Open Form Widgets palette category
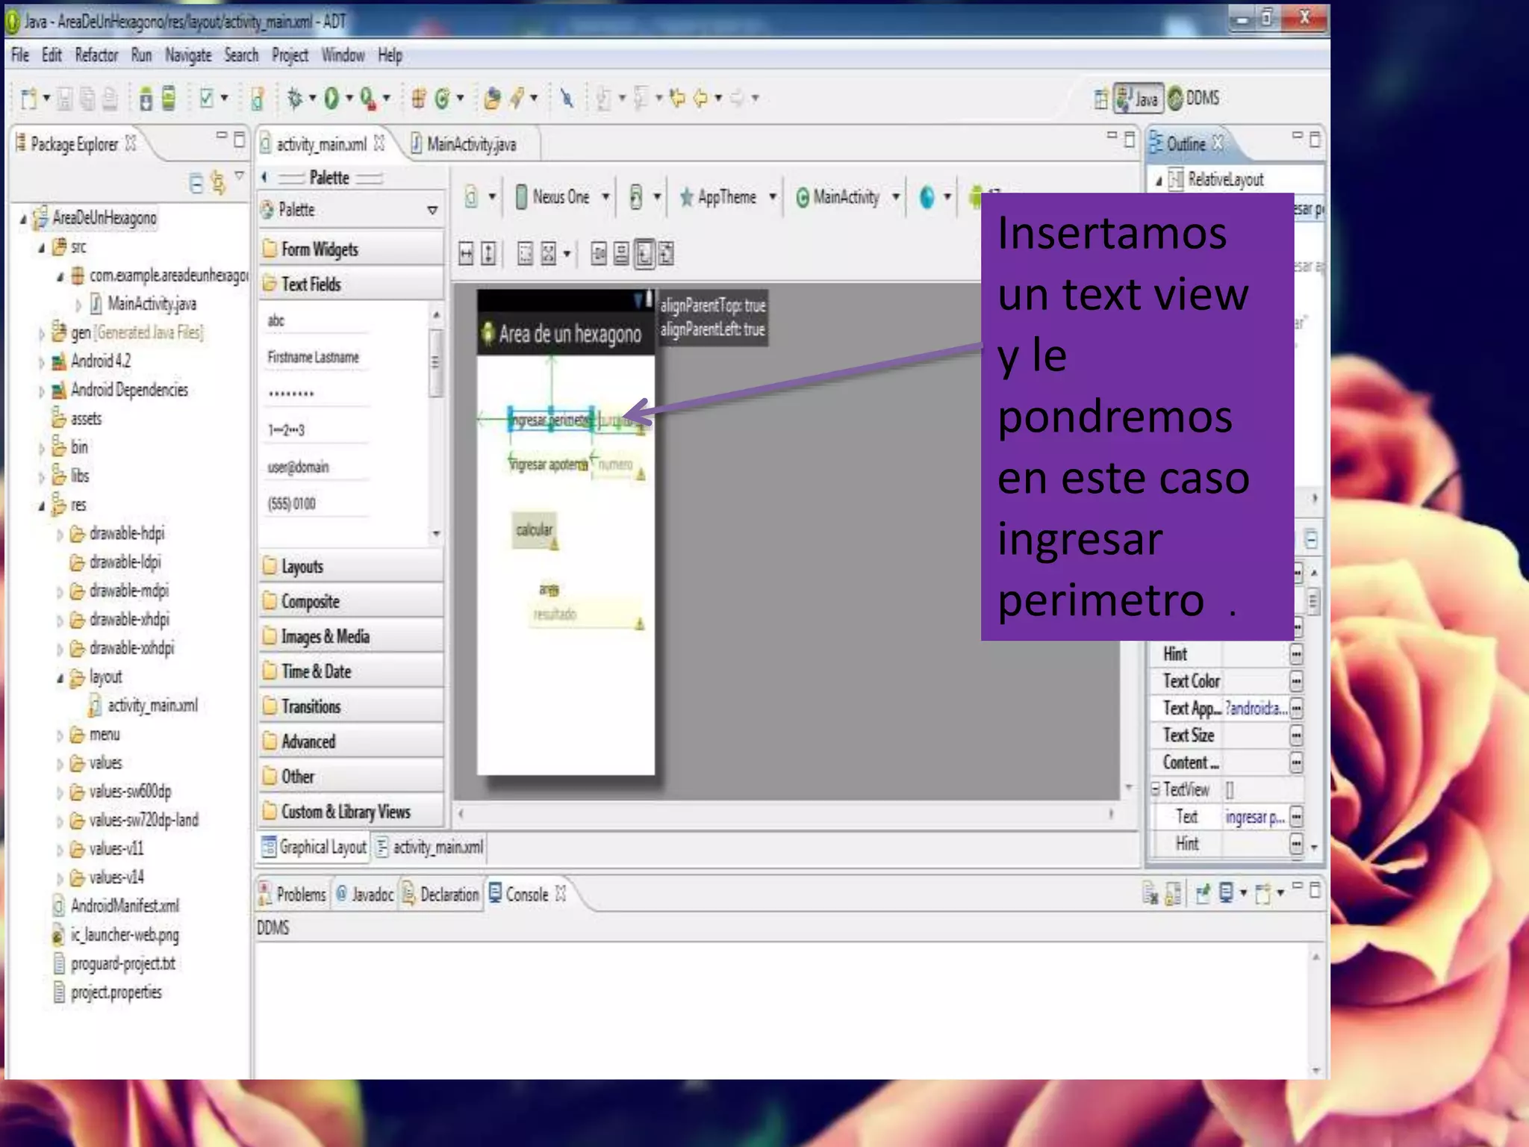 click(x=351, y=249)
